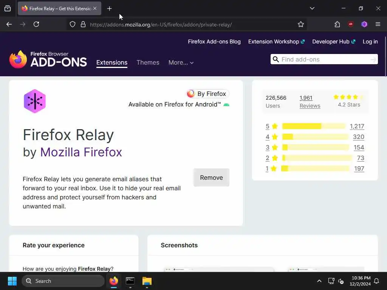This screenshot has width=387, height=290.
Task: Open Firefox Add-ons Blog link
Action: click(x=214, y=42)
